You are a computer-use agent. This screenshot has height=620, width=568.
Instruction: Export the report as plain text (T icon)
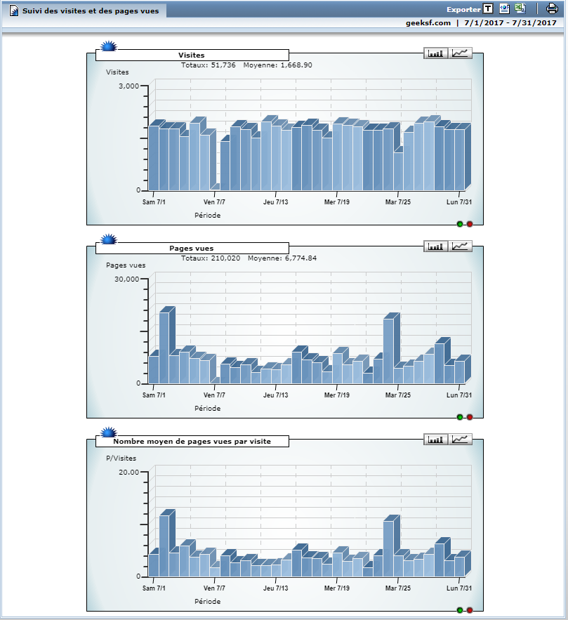point(488,8)
